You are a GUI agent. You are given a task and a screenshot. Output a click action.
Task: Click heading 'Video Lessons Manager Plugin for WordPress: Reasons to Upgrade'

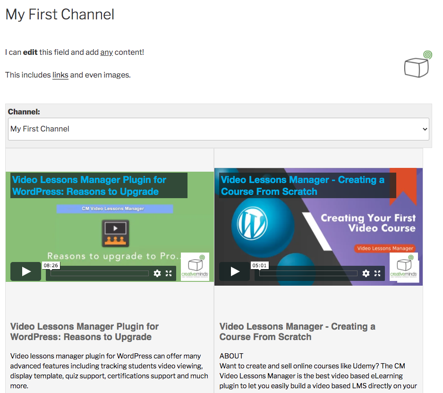(85, 332)
